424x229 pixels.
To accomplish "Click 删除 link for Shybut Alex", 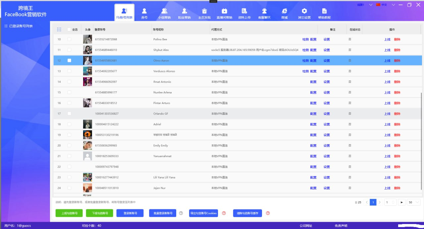I will [x=397, y=50].
